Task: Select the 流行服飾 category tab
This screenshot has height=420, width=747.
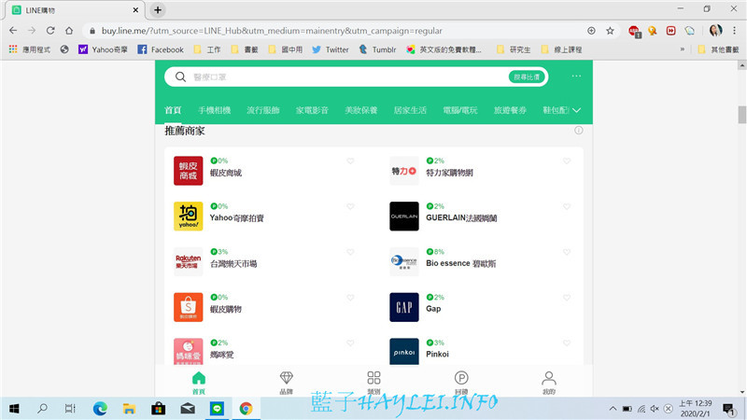Action: (263, 110)
